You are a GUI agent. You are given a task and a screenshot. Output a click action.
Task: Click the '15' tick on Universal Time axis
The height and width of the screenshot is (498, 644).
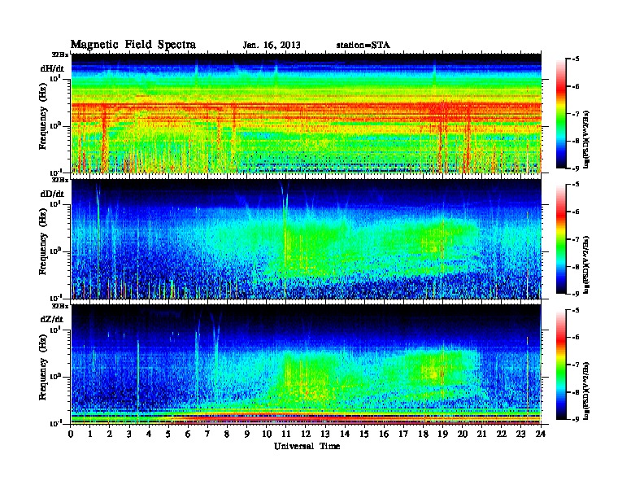coord(364,434)
